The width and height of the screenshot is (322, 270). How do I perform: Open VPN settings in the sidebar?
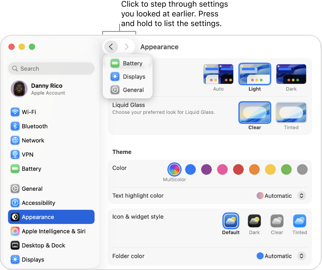28,154
